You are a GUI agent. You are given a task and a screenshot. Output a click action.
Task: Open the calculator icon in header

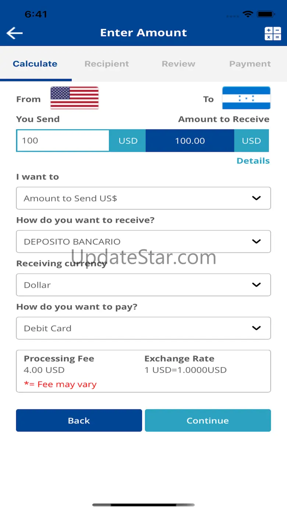(273, 34)
